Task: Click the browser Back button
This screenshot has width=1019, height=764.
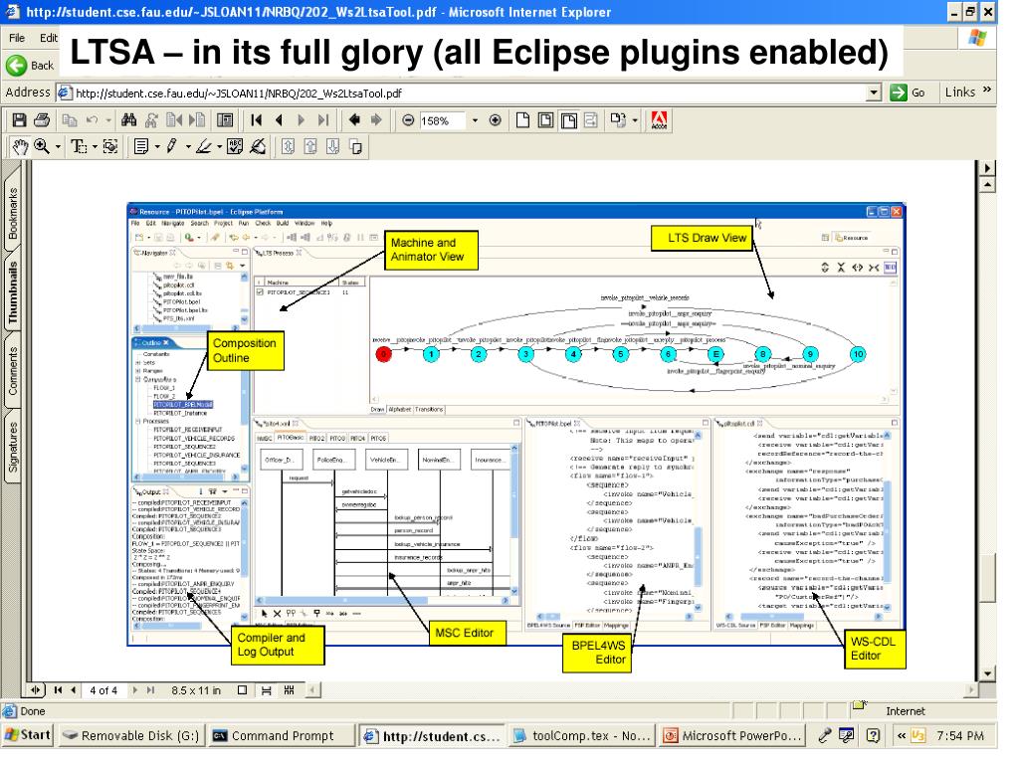Action: tap(30, 65)
